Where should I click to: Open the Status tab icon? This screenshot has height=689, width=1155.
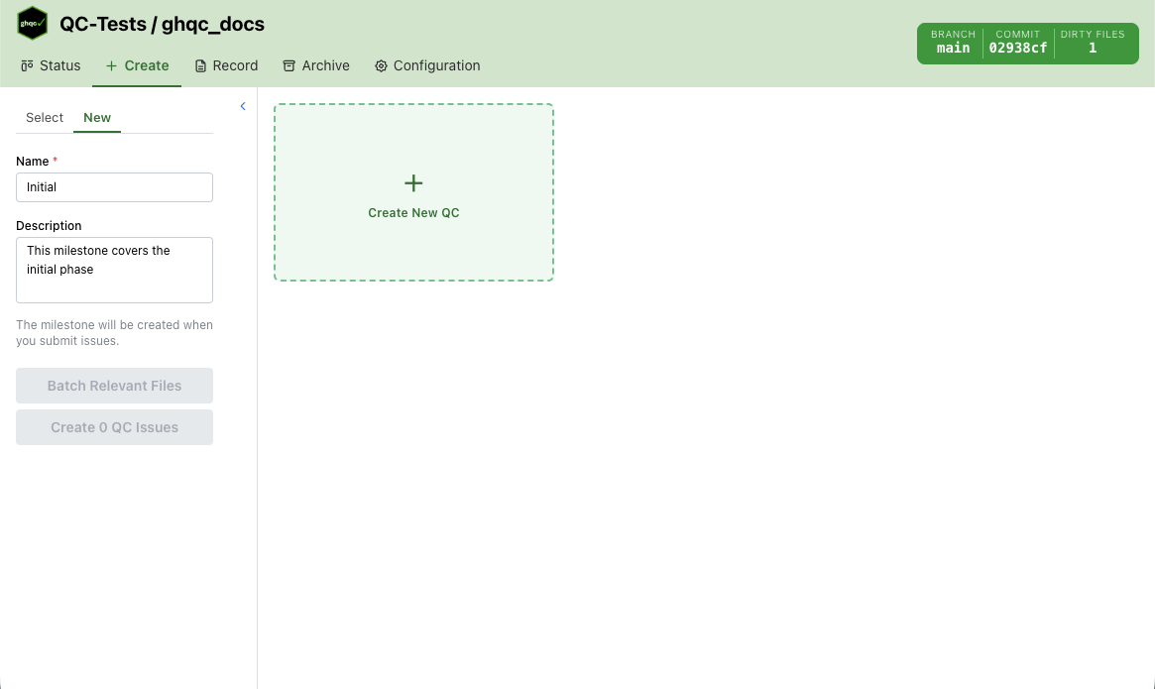tap(27, 66)
